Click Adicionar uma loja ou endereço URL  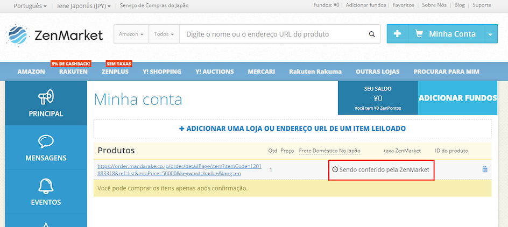tap(293, 129)
